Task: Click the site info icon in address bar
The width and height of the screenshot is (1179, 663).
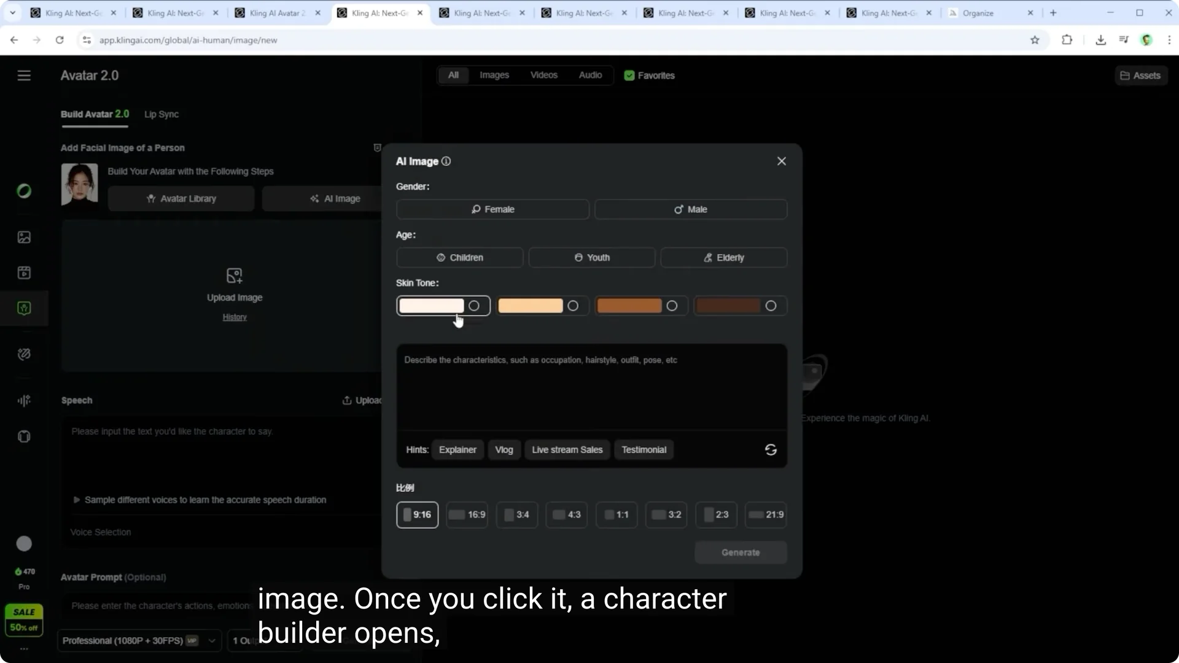Action: pyautogui.click(x=87, y=40)
